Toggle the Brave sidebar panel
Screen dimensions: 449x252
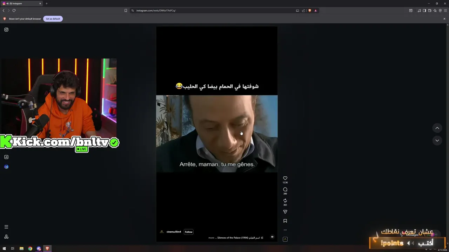tap(424, 10)
